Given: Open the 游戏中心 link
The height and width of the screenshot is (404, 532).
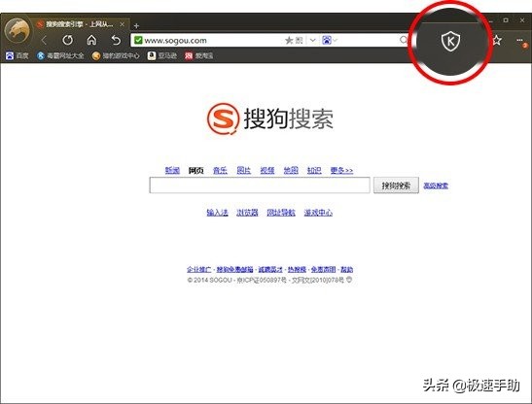Looking at the screenshot, I should point(318,213).
